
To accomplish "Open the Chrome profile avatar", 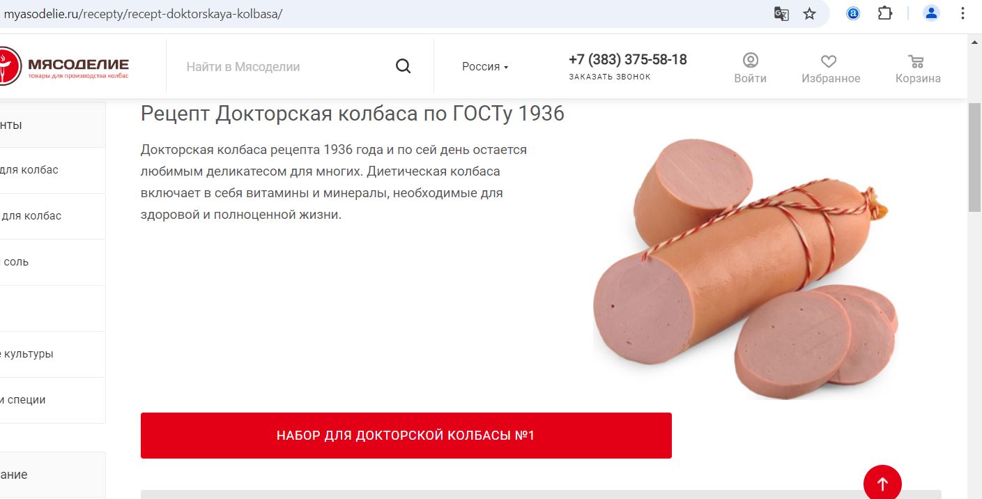I will [931, 13].
